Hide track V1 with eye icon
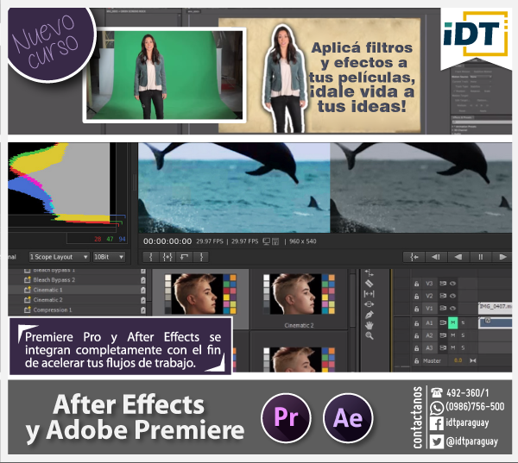 pos(453,308)
